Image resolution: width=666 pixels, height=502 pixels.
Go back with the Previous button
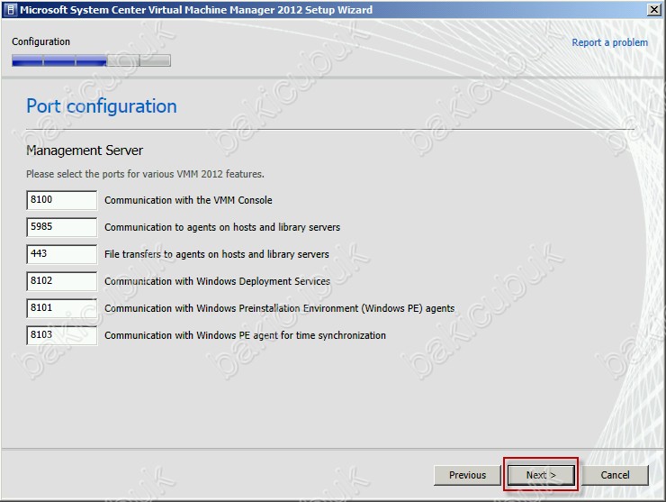point(467,475)
